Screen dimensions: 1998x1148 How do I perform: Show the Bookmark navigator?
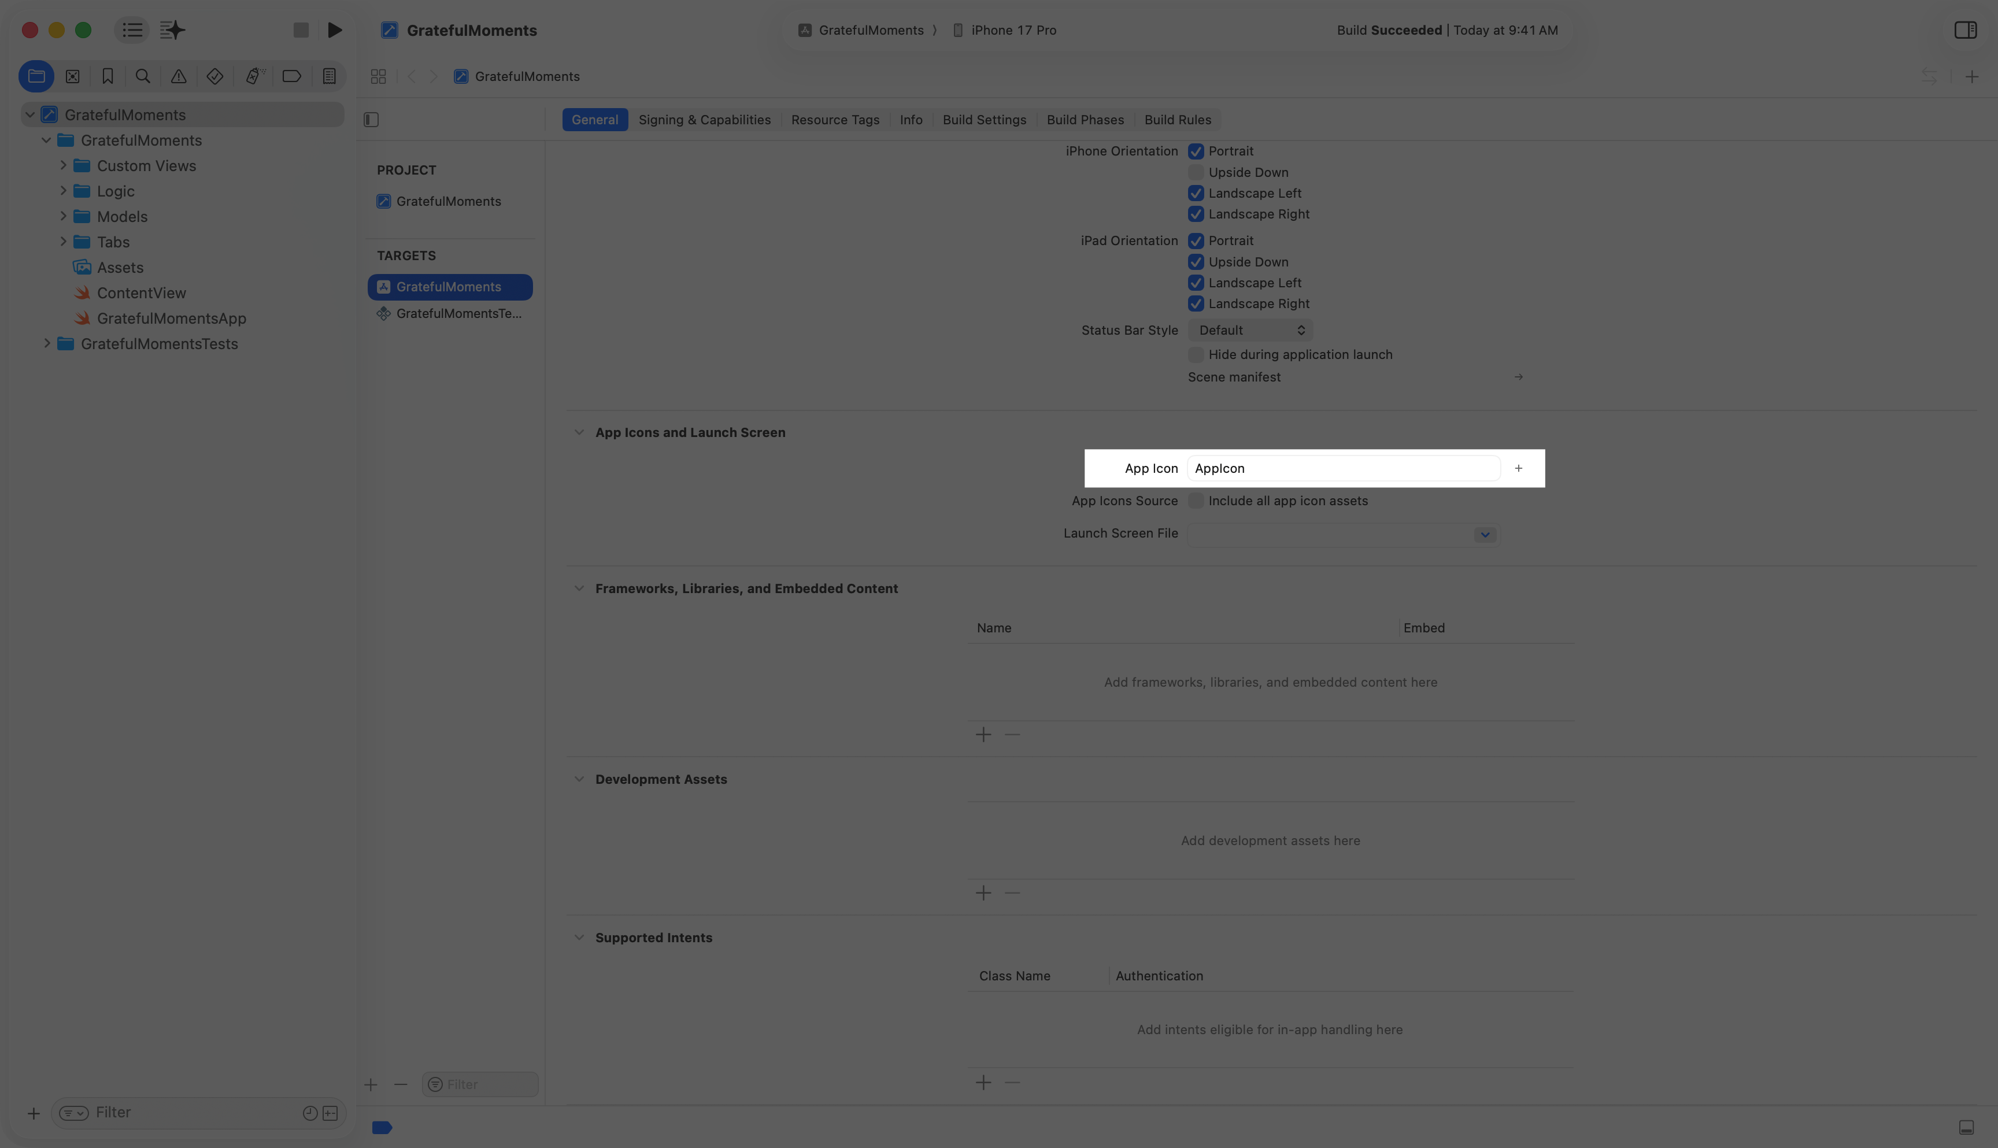point(107,76)
